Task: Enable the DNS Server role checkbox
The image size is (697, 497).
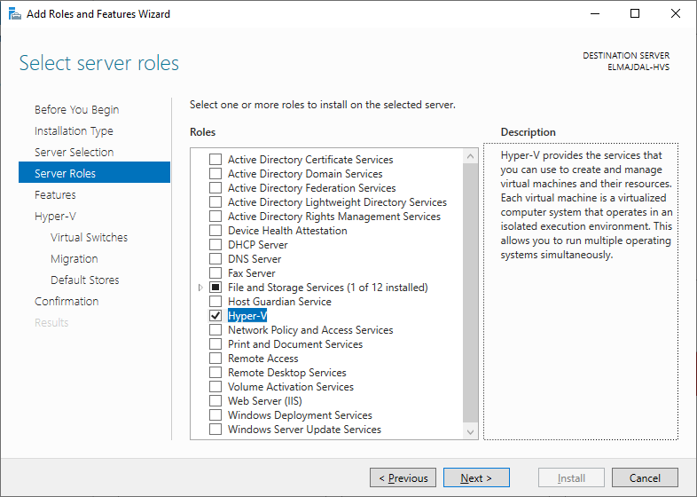Action: pos(215,259)
